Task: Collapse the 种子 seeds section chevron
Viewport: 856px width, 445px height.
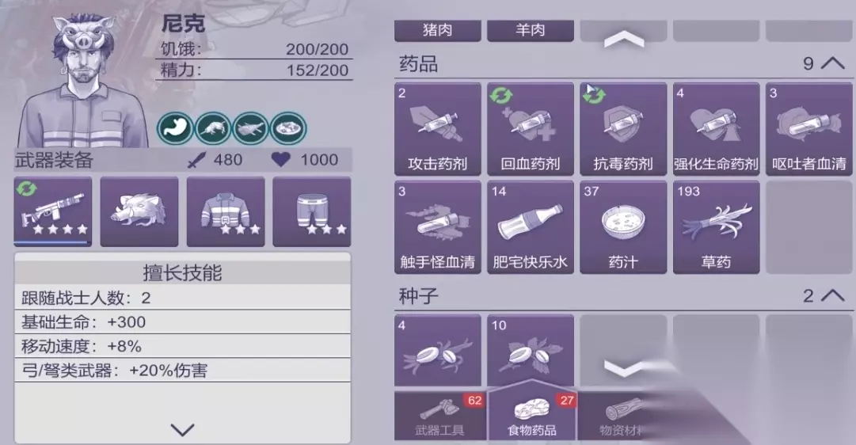Action: (832, 295)
